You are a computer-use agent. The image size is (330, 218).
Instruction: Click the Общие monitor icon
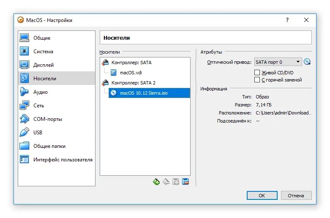(25, 38)
